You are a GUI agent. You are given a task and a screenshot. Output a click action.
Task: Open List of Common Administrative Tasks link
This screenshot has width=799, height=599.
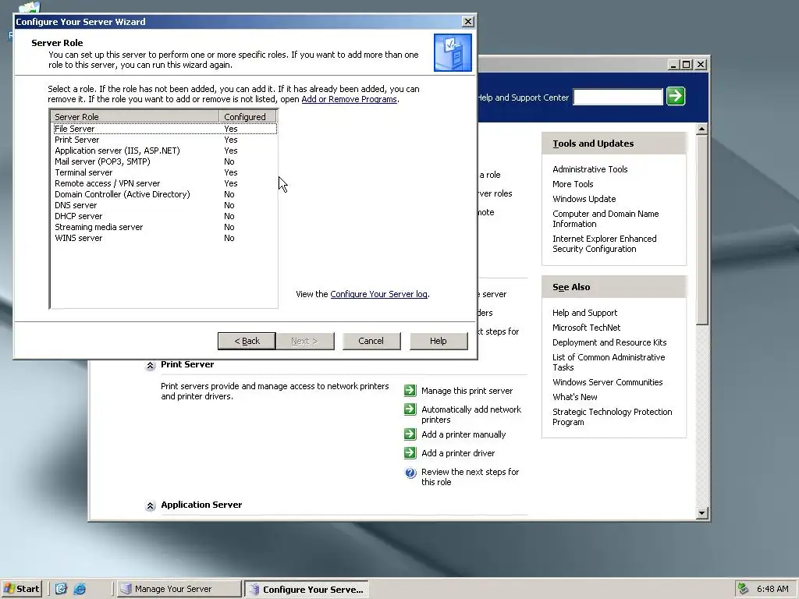609,362
